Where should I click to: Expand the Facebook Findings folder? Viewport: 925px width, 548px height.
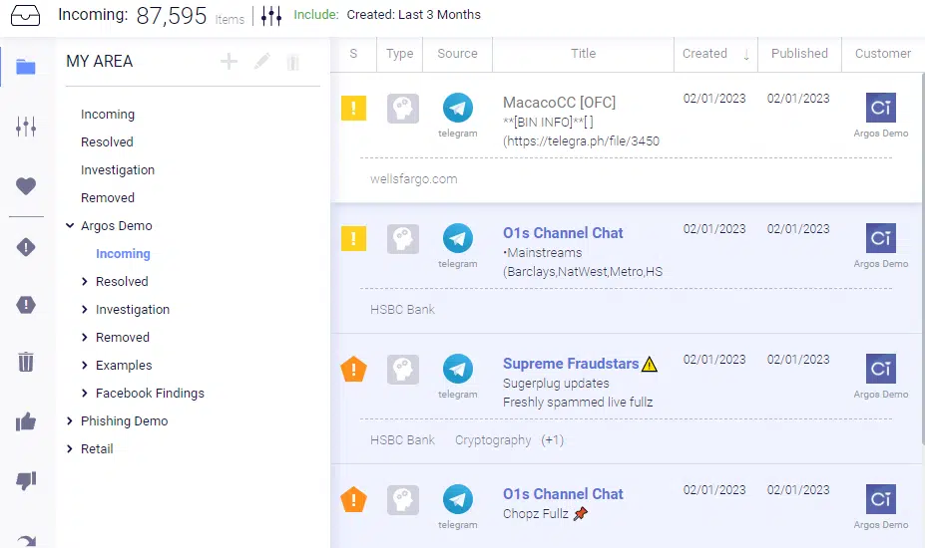85,394
